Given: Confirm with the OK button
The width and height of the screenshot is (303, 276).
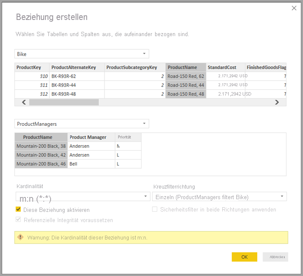Looking at the screenshot, I should coord(244,257).
